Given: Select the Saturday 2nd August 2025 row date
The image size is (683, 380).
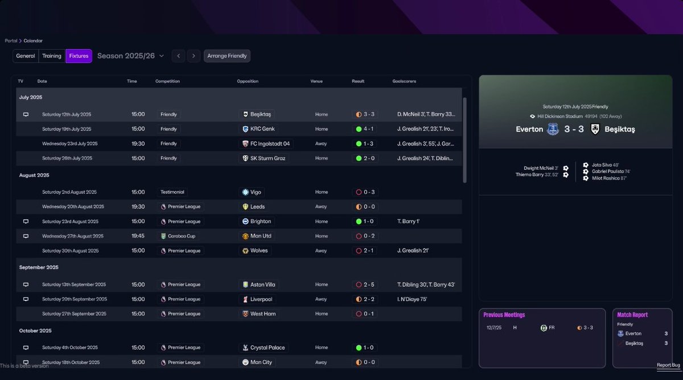Looking at the screenshot, I should coord(69,192).
